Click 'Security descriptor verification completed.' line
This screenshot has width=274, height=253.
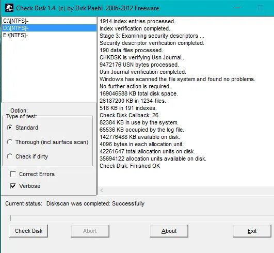pyautogui.click(x=152, y=43)
